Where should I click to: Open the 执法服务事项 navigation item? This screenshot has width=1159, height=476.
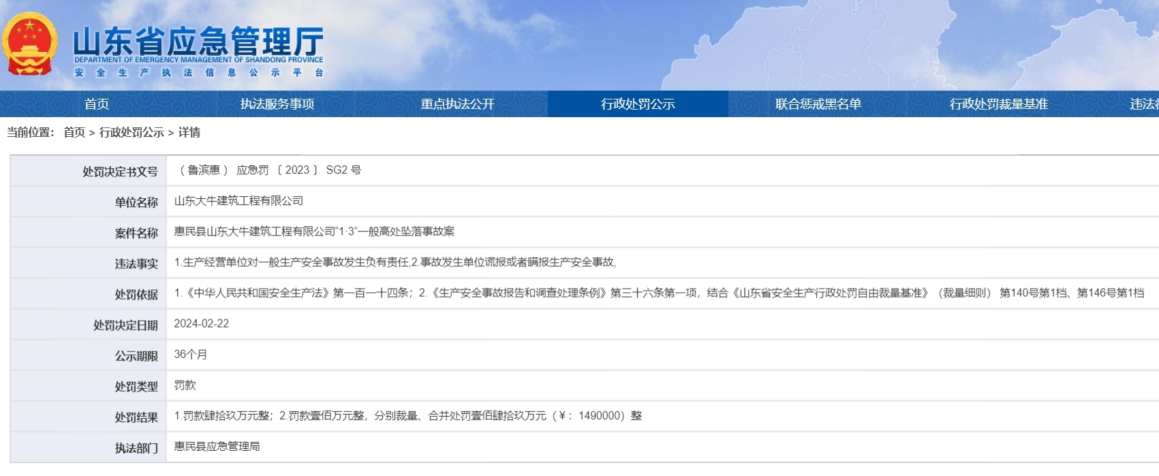[277, 104]
